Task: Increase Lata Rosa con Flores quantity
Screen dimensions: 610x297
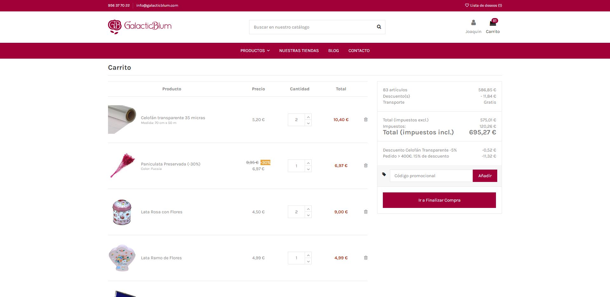Action: (308, 209)
